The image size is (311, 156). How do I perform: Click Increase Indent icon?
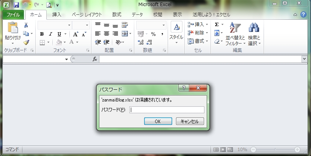click(x=107, y=42)
